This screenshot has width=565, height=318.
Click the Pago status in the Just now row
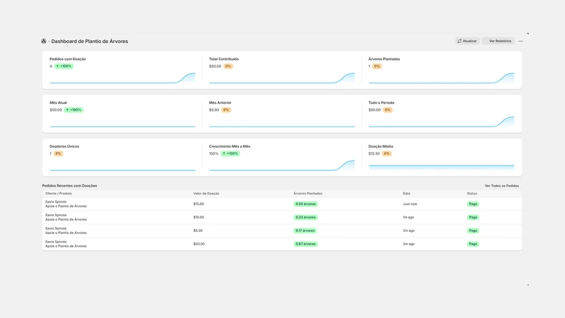click(x=472, y=204)
